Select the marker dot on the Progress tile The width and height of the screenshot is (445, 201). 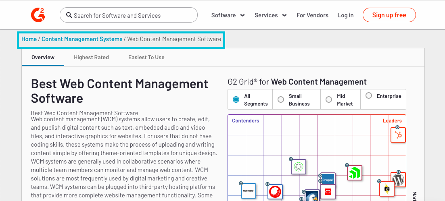pyautogui.click(x=347, y=165)
